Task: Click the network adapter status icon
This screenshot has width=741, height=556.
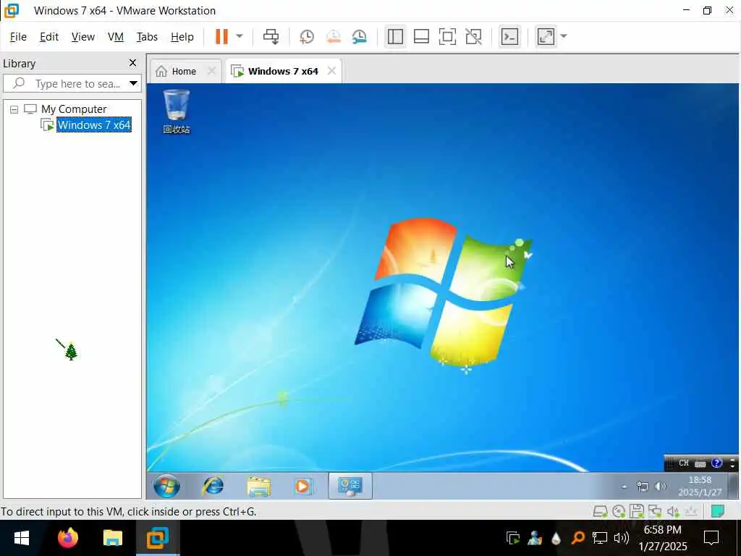Action: pyautogui.click(x=654, y=511)
